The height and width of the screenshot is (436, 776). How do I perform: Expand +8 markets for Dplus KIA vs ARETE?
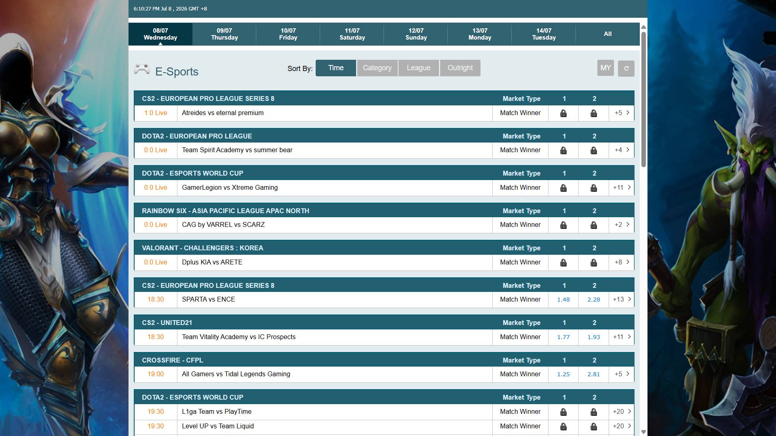(x=622, y=262)
